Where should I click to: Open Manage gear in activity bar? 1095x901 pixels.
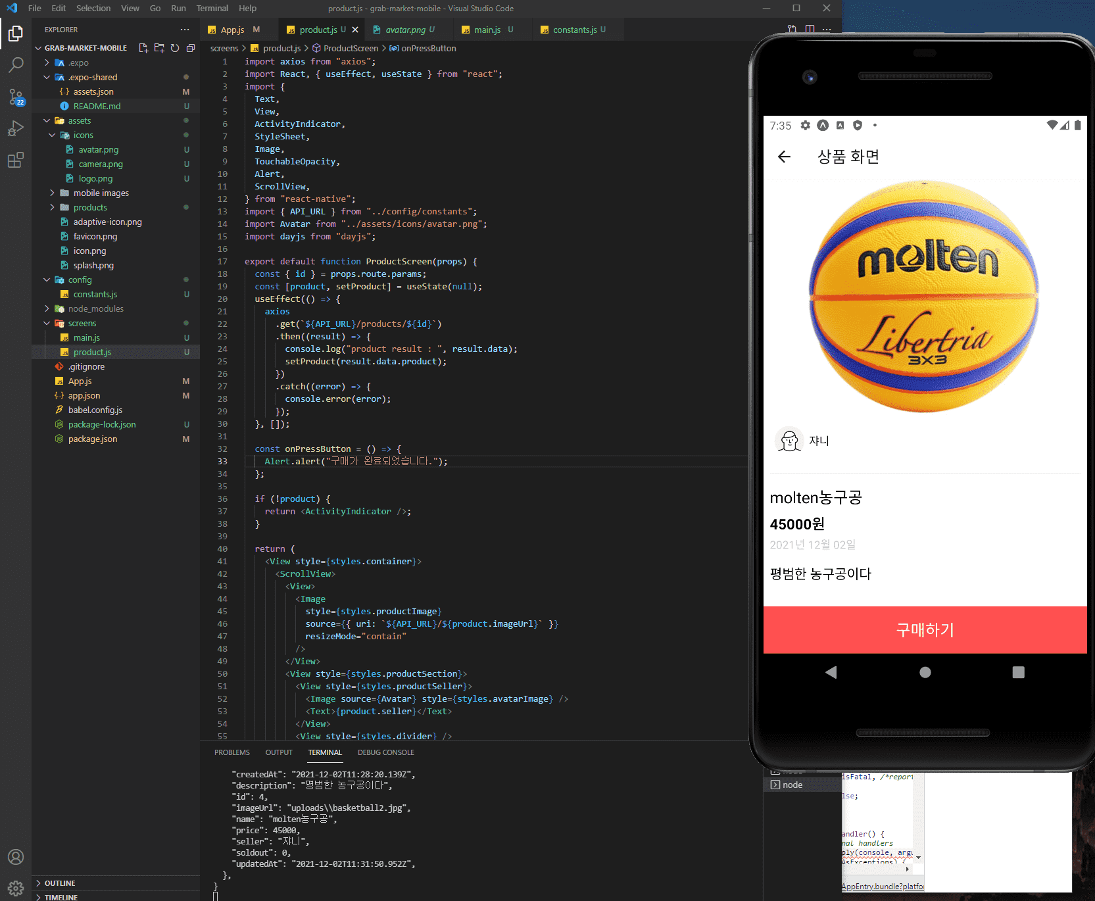click(x=16, y=888)
